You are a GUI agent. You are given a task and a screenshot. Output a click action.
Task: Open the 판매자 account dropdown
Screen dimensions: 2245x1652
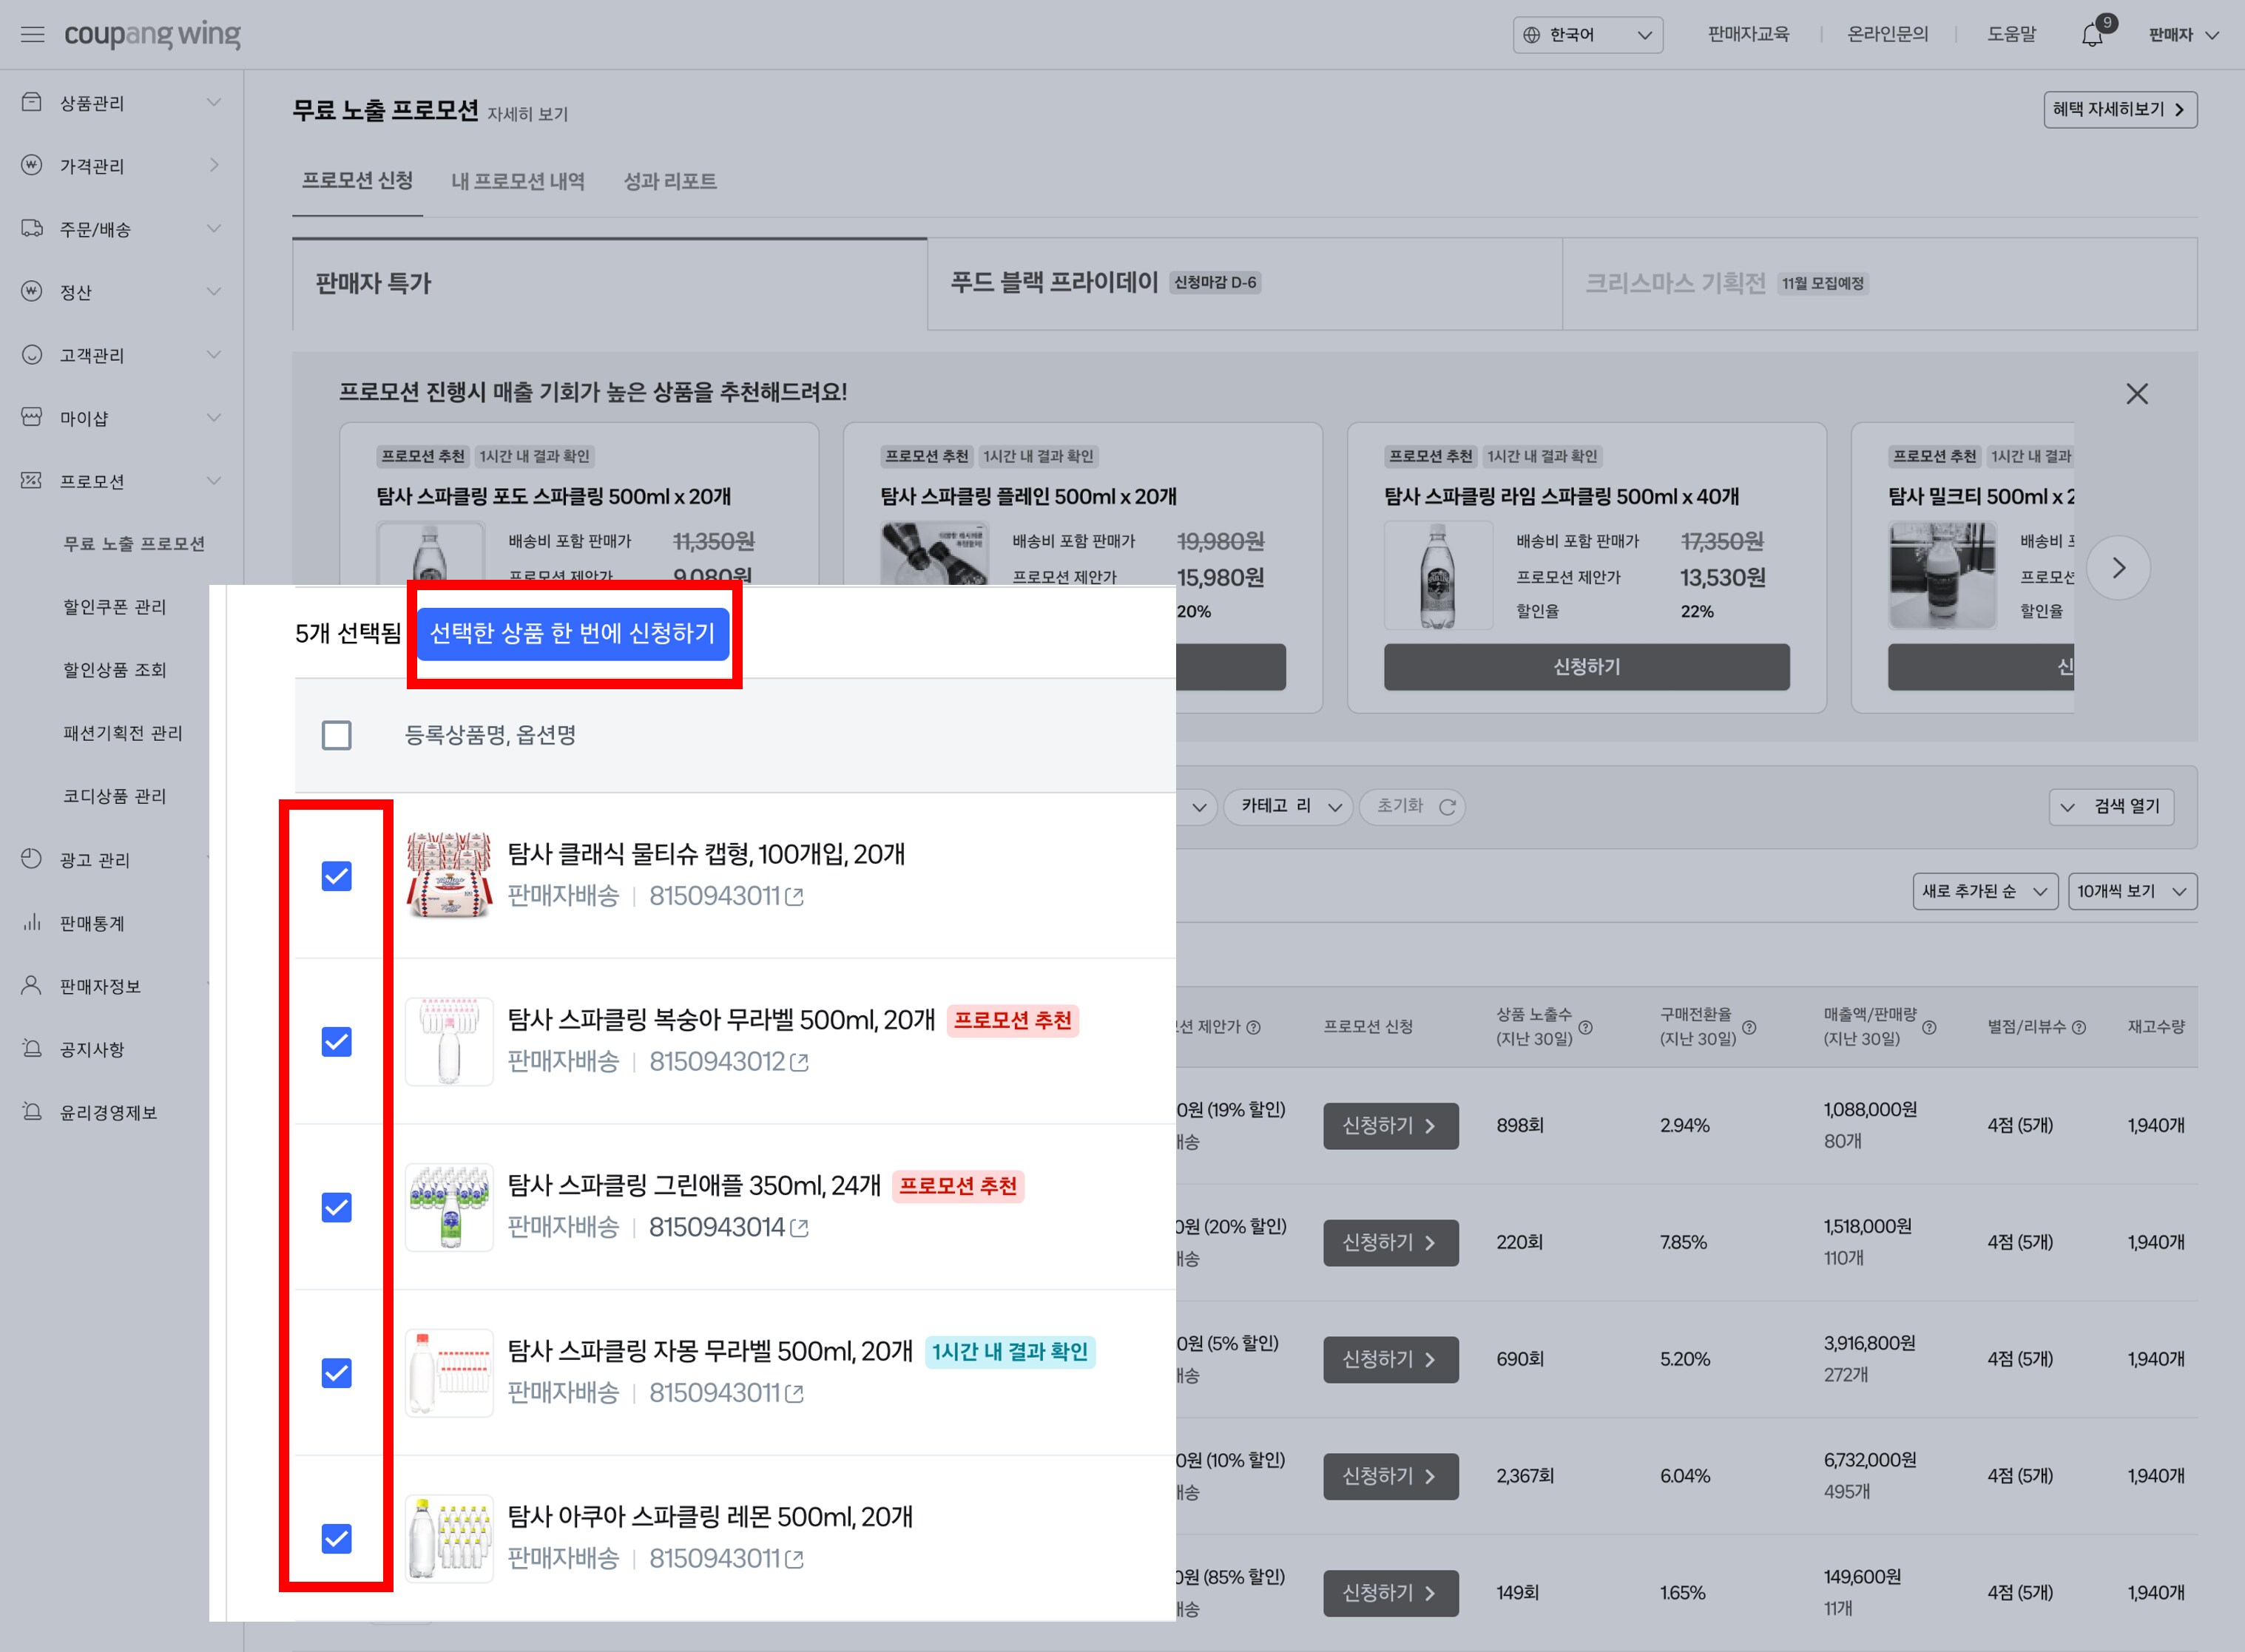2184,35
